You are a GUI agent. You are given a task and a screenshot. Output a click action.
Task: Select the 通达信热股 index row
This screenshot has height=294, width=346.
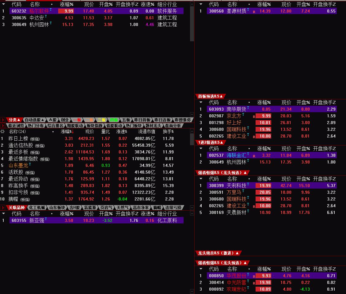point(92,145)
